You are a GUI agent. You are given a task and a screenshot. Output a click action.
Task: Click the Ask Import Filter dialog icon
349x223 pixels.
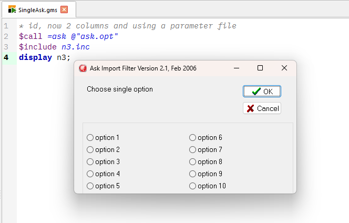tap(83, 68)
